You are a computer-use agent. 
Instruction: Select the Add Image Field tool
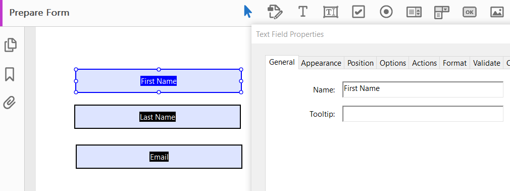point(497,12)
